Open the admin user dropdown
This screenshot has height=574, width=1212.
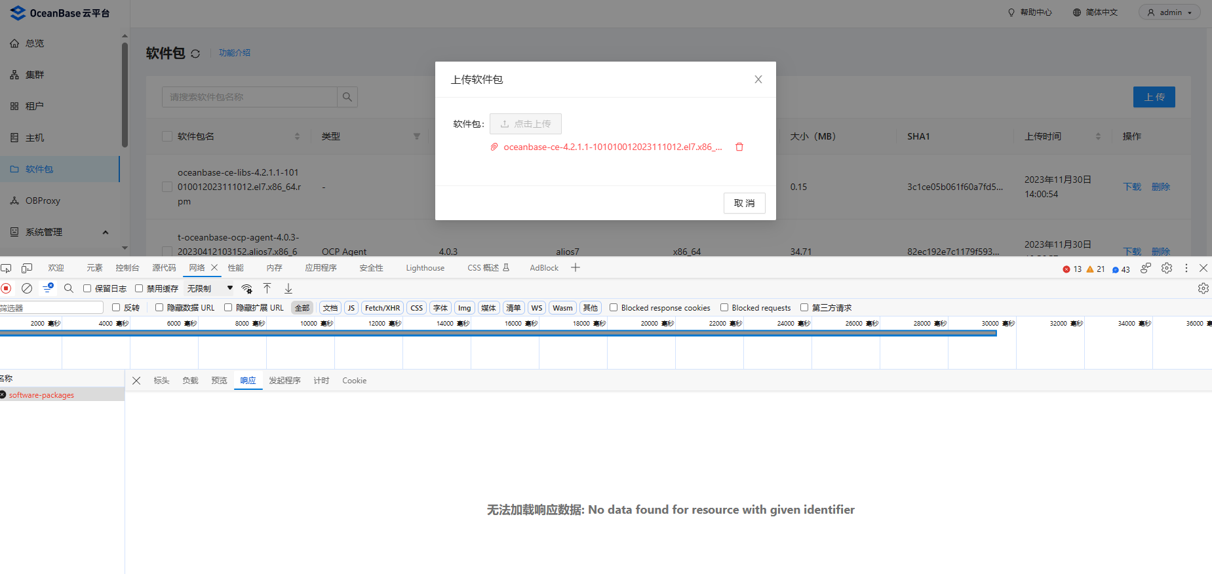pos(1169,12)
